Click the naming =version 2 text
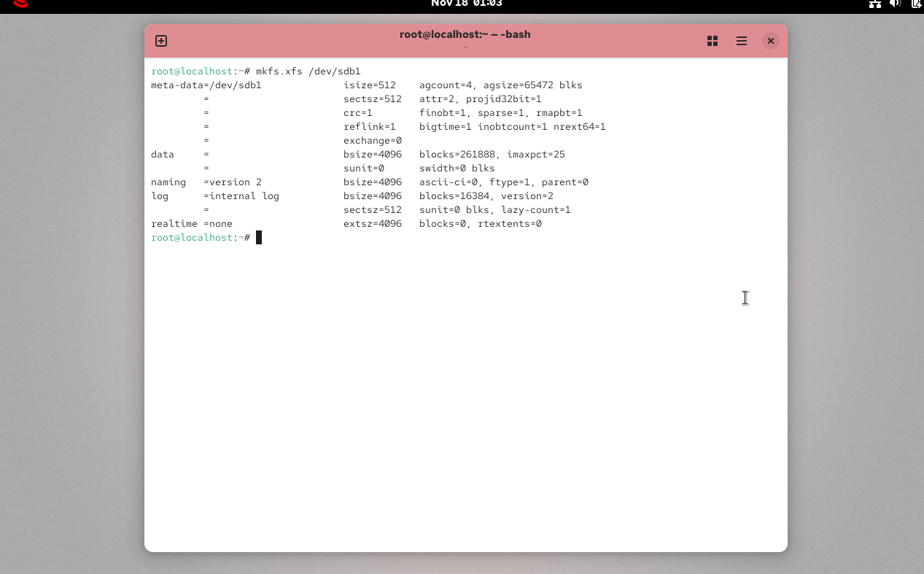 click(x=206, y=182)
